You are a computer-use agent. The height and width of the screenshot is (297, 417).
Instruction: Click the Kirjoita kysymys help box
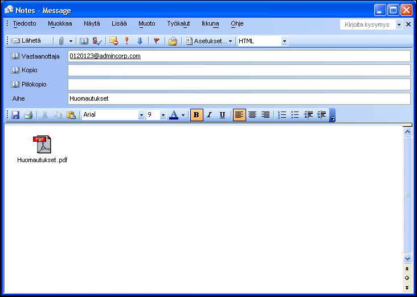click(367, 24)
